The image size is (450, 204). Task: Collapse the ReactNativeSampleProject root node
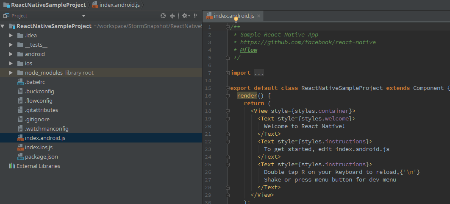click(x=3, y=26)
